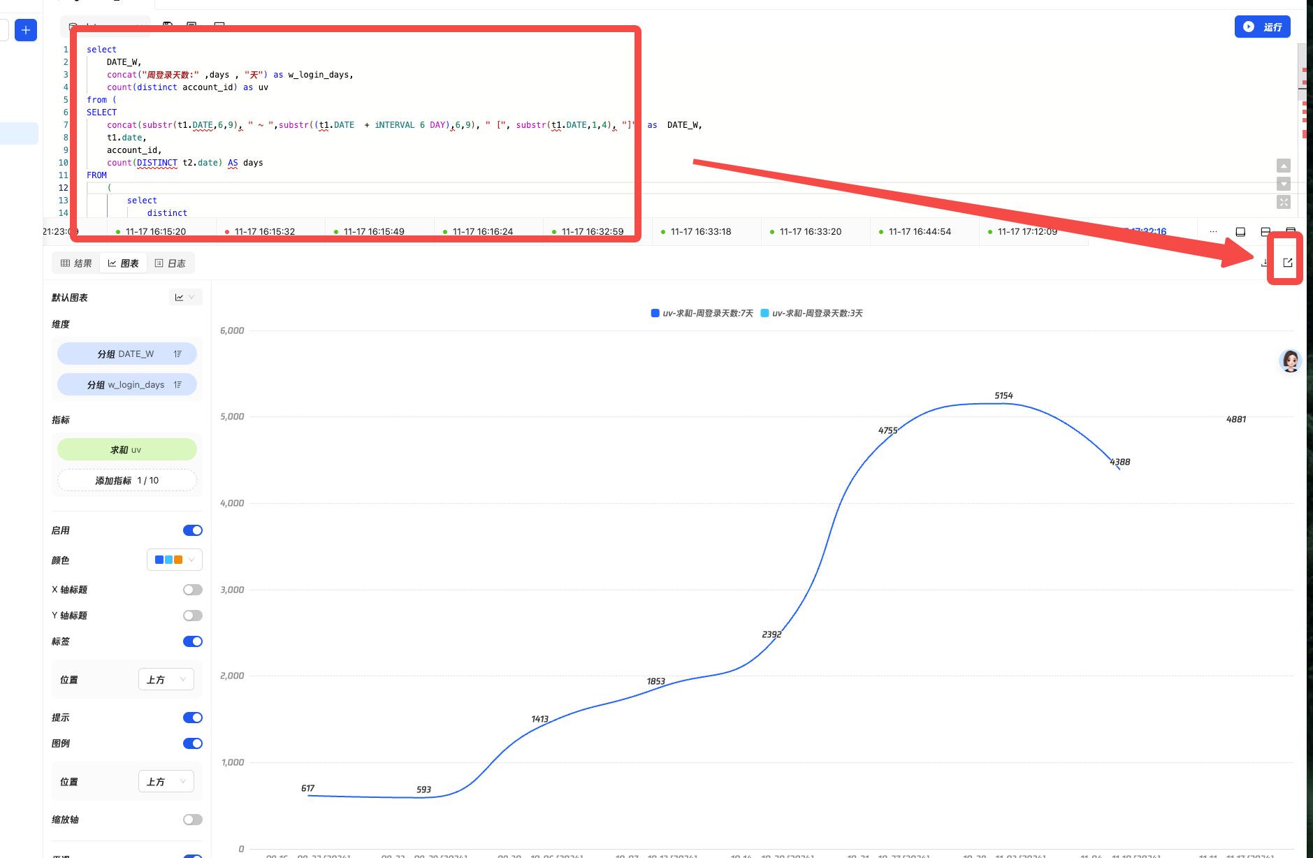Click the collapse editor fullscreen icon
Screen dimensions: 1313x858
(1284, 202)
